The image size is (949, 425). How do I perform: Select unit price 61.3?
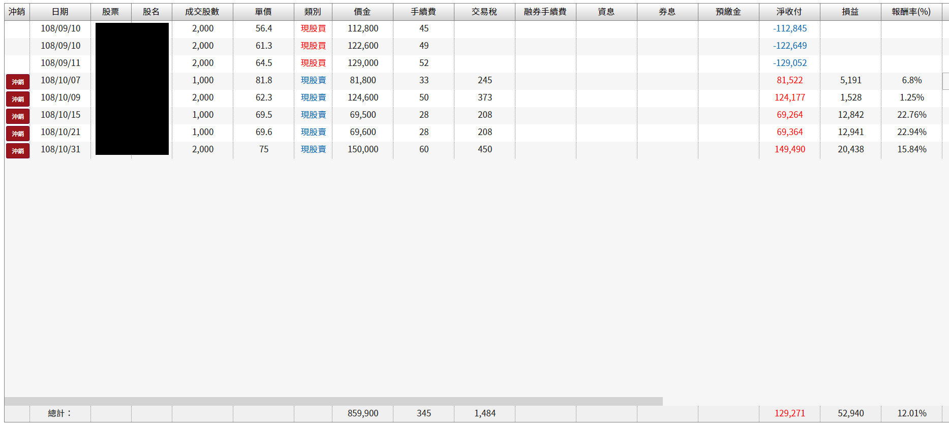click(x=264, y=46)
